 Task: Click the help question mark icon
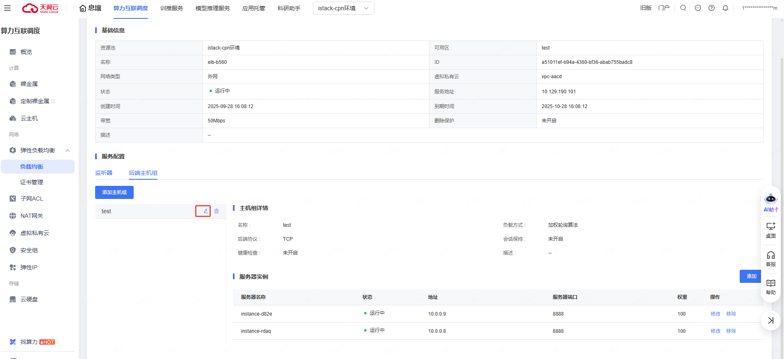(711, 8)
